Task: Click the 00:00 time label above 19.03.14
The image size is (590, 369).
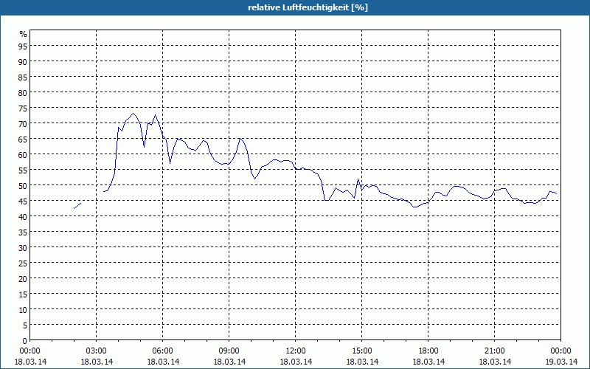Action: click(560, 351)
